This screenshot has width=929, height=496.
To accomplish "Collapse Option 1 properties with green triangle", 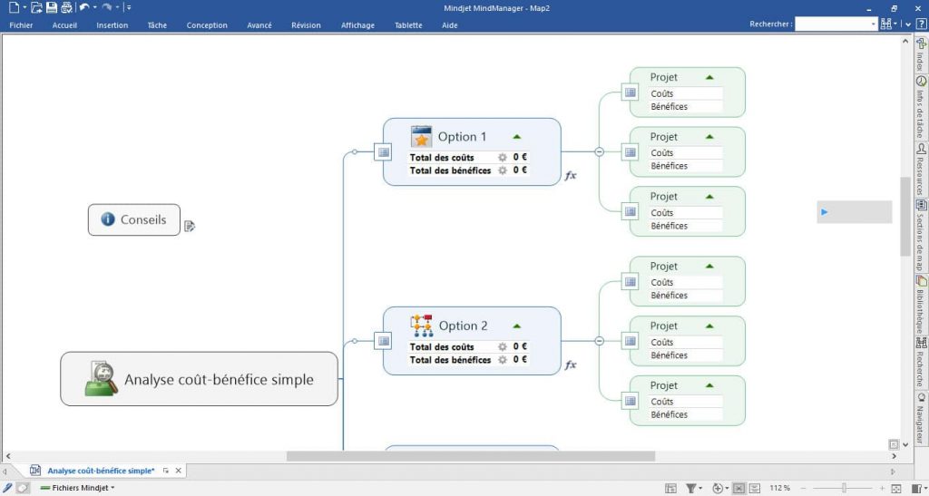I will [x=516, y=137].
